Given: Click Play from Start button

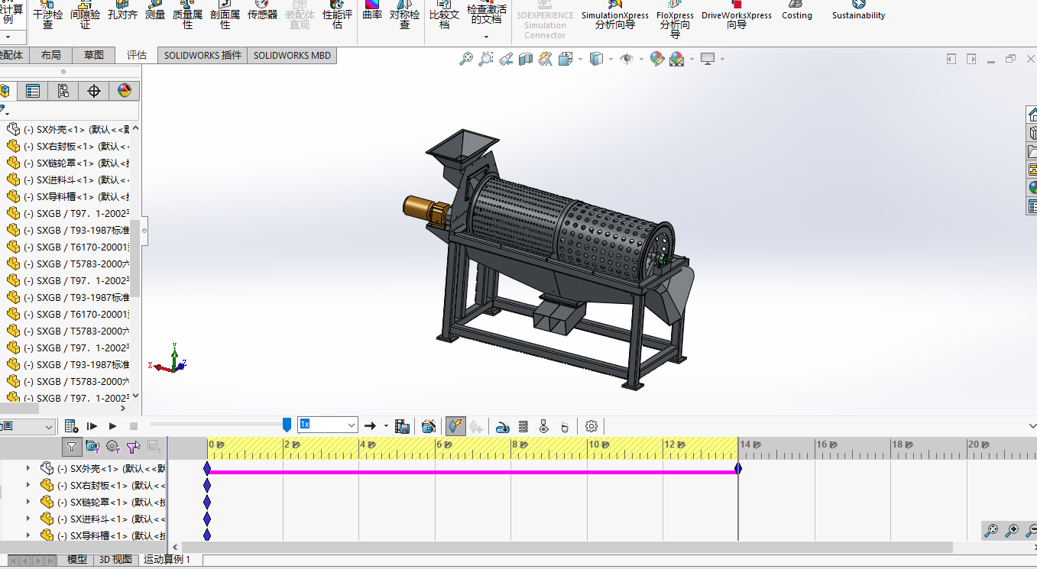Looking at the screenshot, I should (92, 426).
